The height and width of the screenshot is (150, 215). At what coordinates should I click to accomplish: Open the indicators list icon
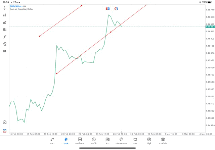5,22
